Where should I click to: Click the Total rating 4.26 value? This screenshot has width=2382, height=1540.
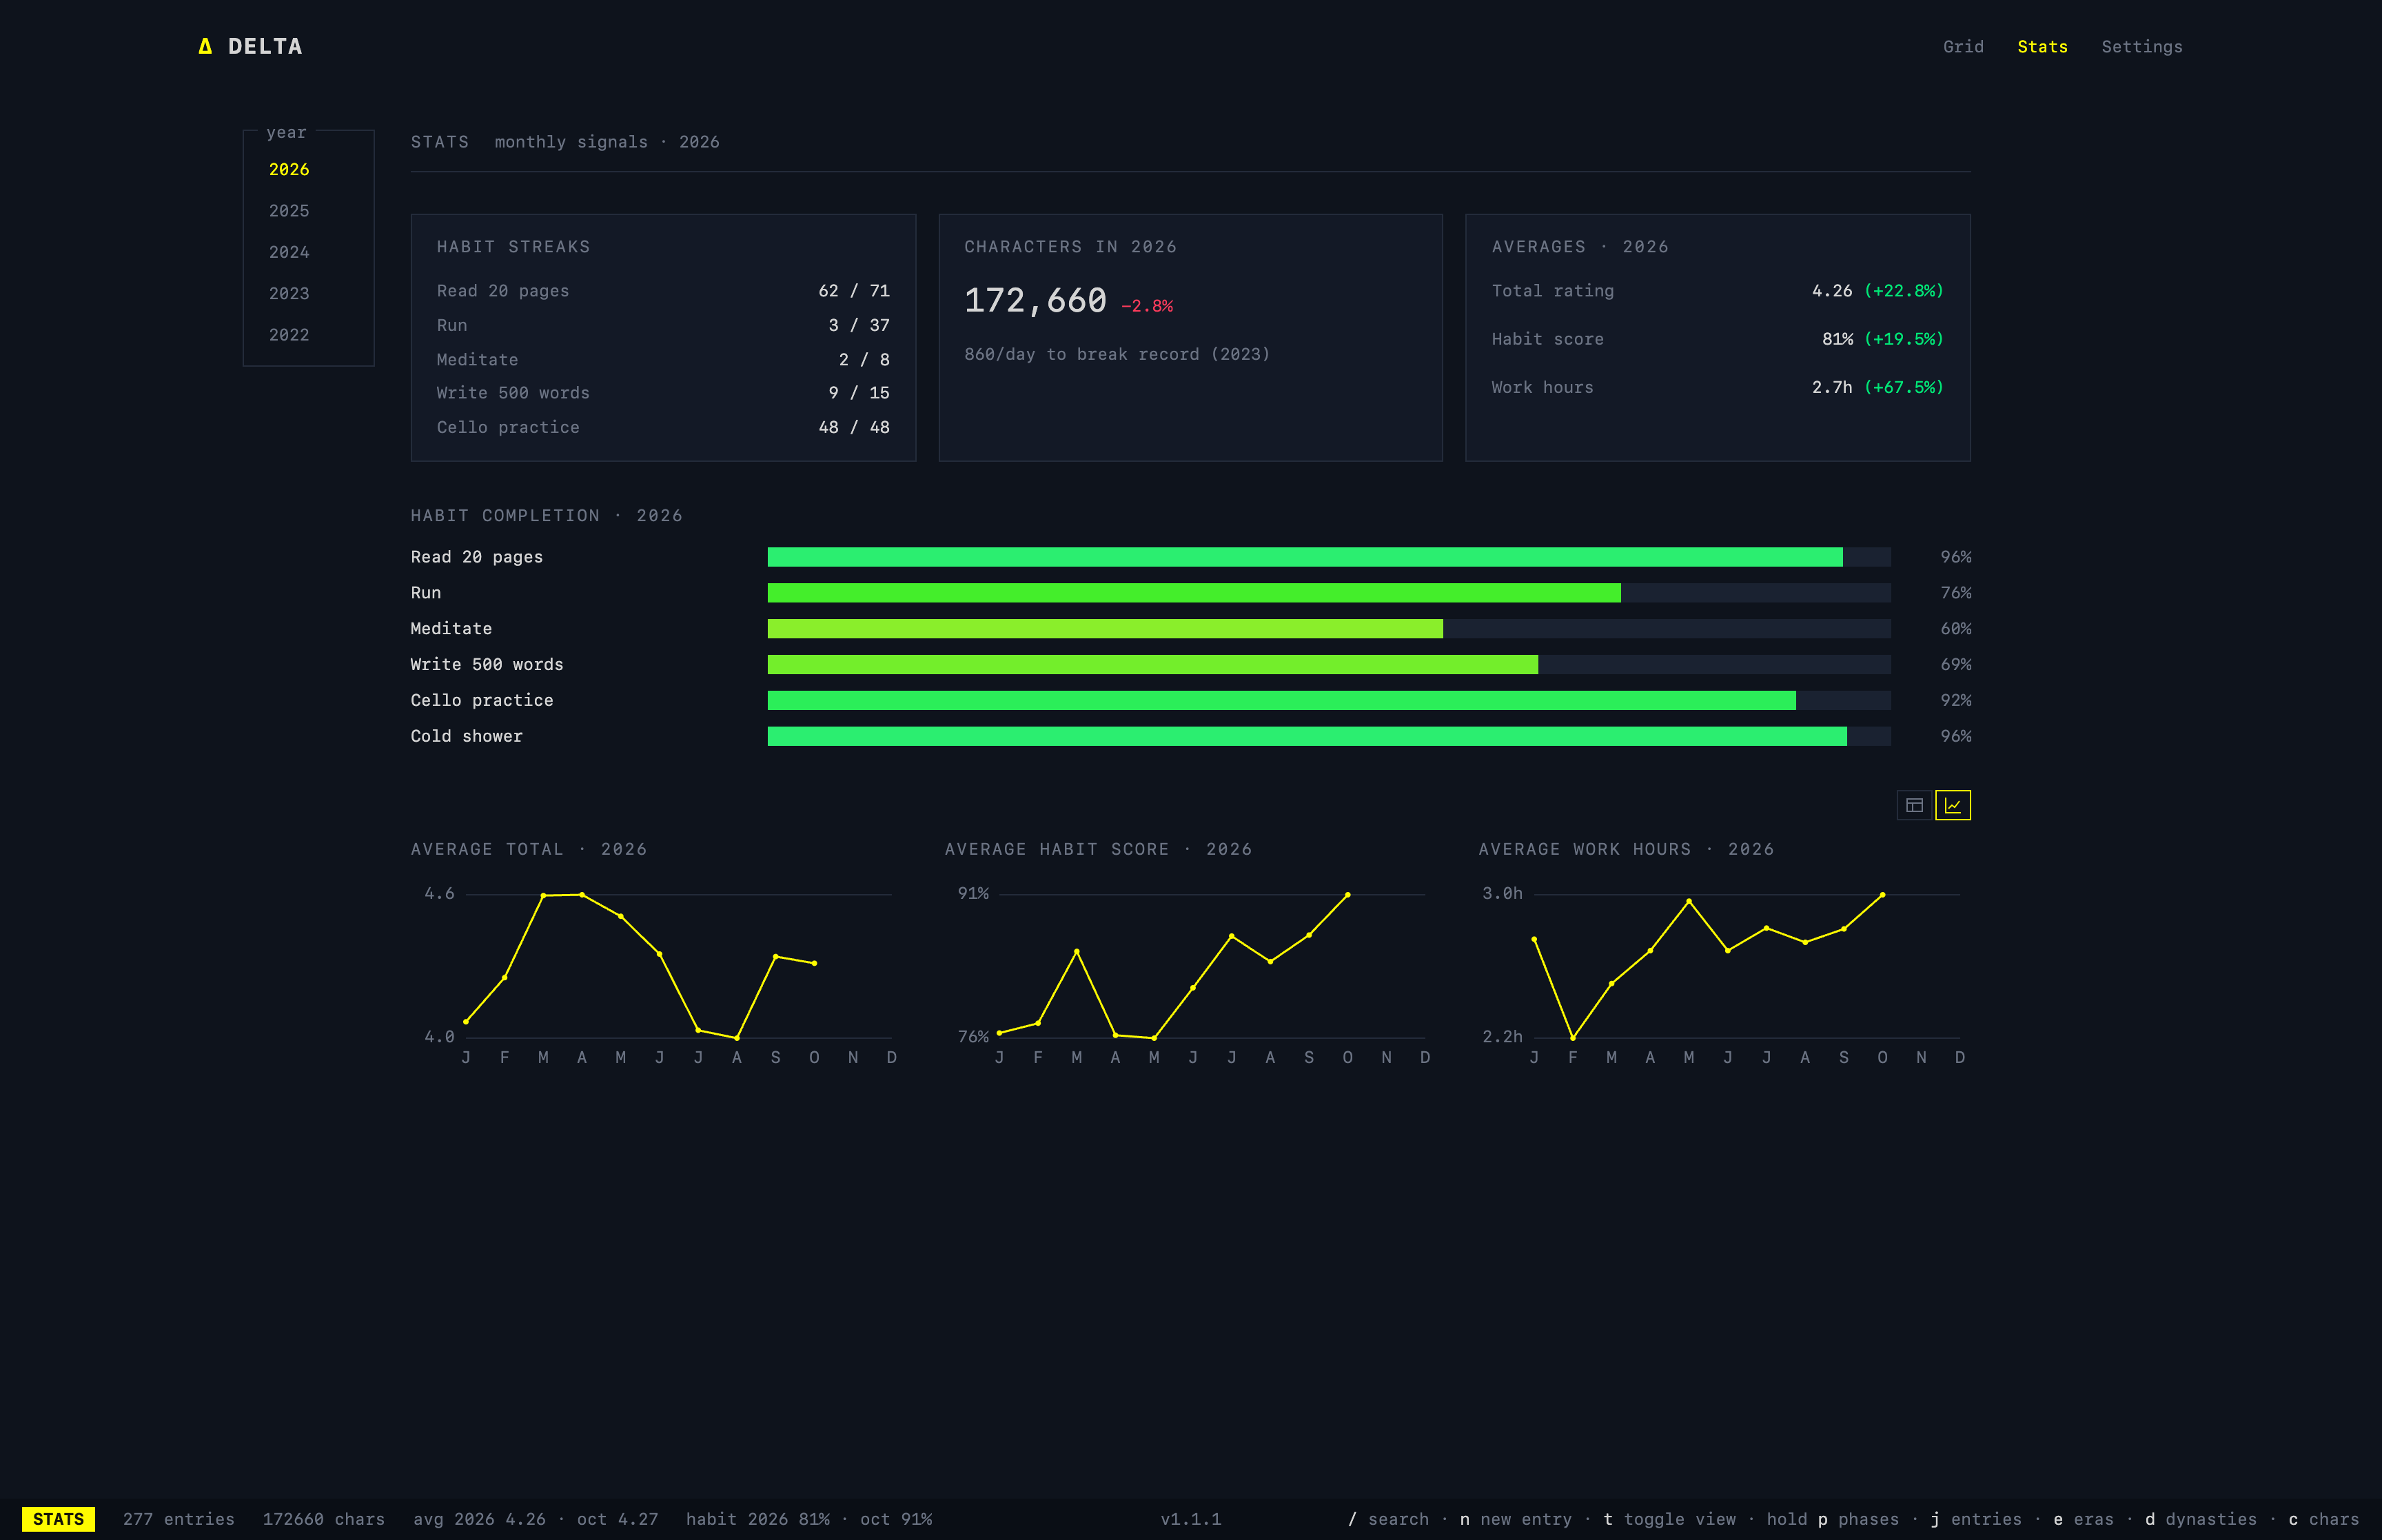1831,291
